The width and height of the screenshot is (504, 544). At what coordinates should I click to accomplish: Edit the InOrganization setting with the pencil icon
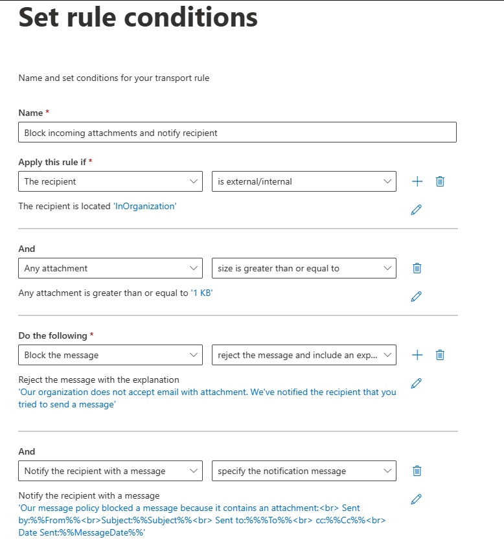click(417, 209)
